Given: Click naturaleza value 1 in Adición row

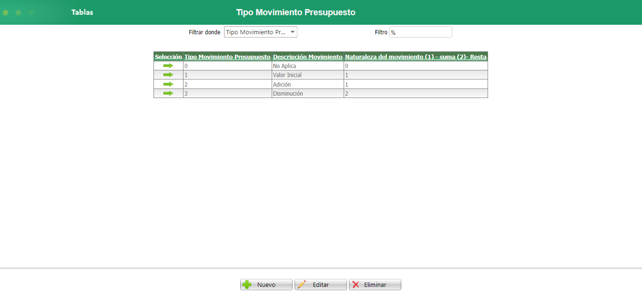Looking at the screenshot, I should click(416, 84).
